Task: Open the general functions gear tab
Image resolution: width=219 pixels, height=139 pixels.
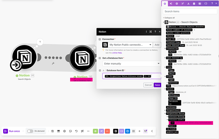Action: 177,3
